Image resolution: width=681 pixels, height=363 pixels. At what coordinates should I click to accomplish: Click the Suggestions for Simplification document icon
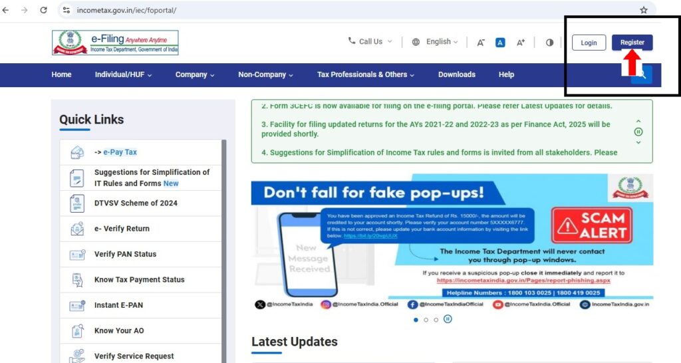tap(77, 178)
